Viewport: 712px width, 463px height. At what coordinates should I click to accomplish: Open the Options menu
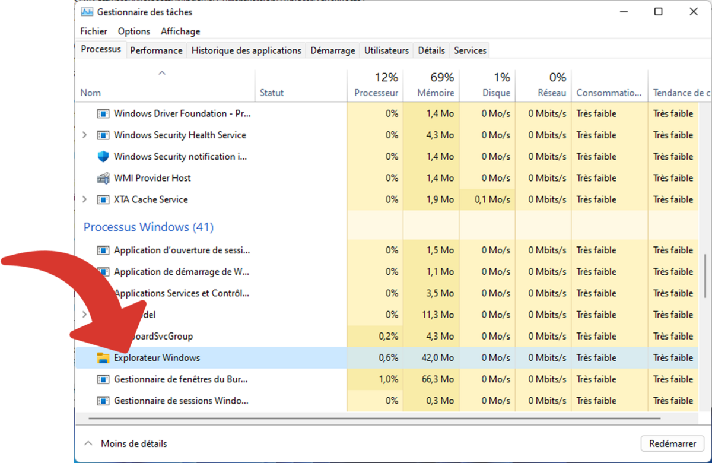[134, 31]
